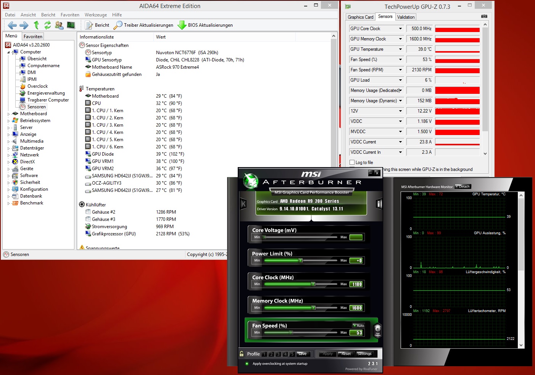This screenshot has width=535, height=375.
Task: Select the Sensoren item in the tree
Action: [x=36, y=107]
